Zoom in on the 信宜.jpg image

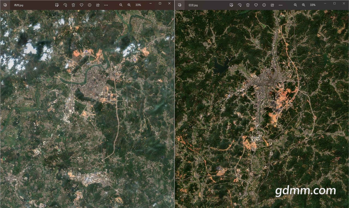303,5
